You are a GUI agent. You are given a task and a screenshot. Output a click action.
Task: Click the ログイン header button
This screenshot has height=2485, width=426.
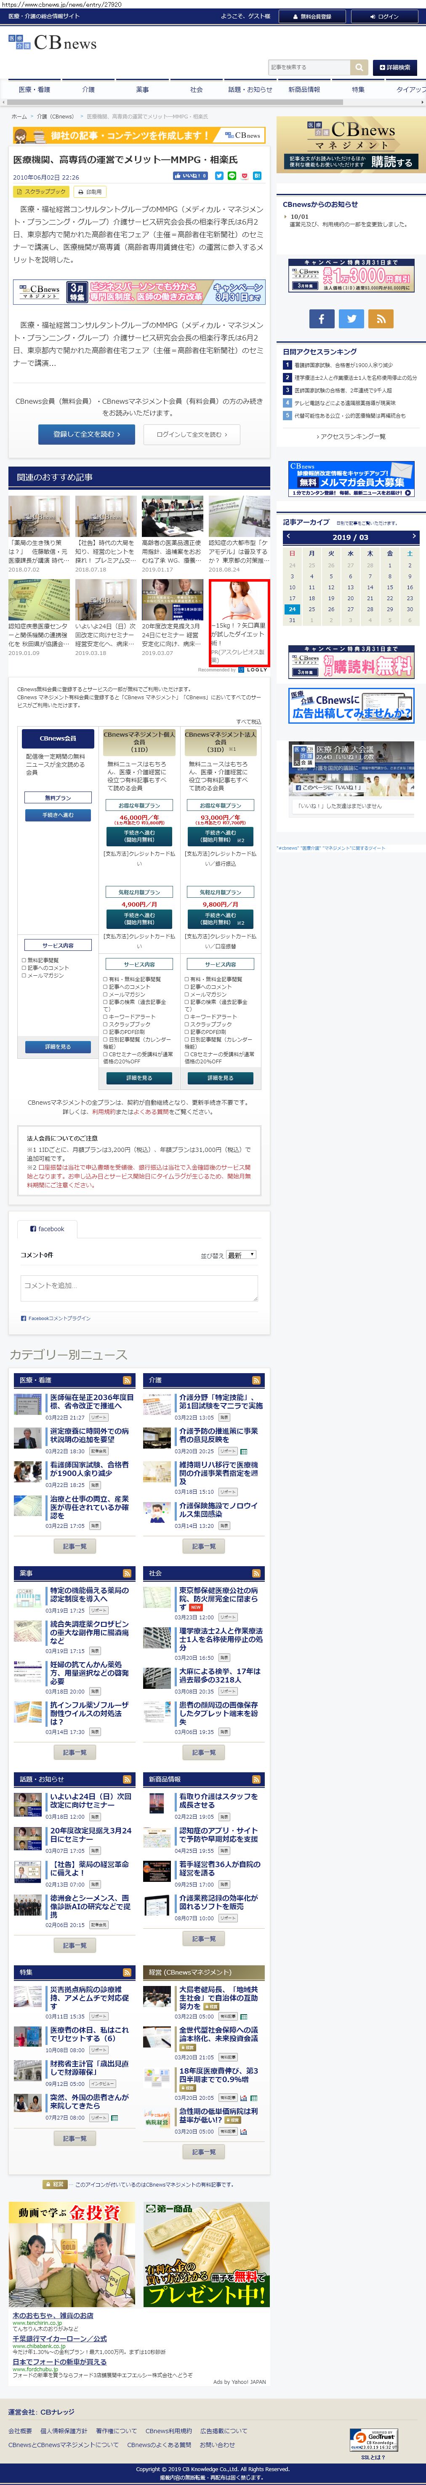click(386, 16)
